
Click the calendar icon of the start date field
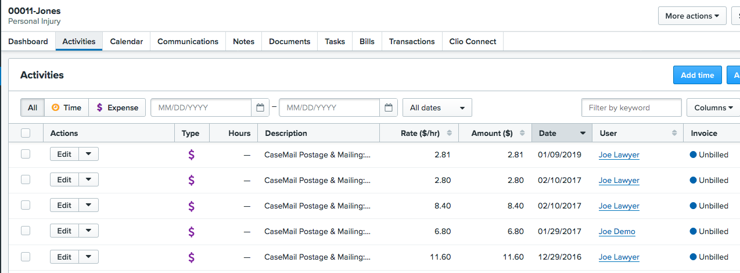pos(260,107)
